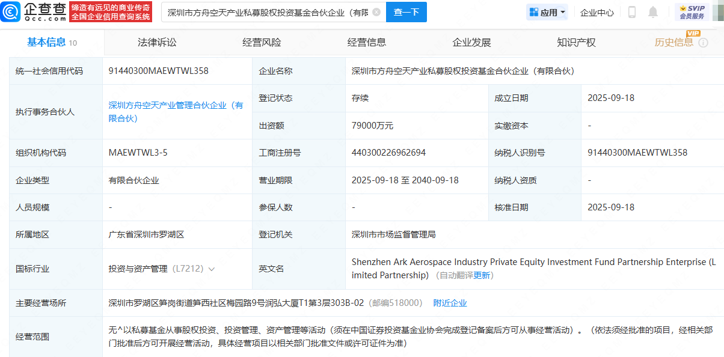
Task: Open the 深圳方舟空天产业管理合伙企业 partner link
Action: pyautogui.click(x=176, y=112)
